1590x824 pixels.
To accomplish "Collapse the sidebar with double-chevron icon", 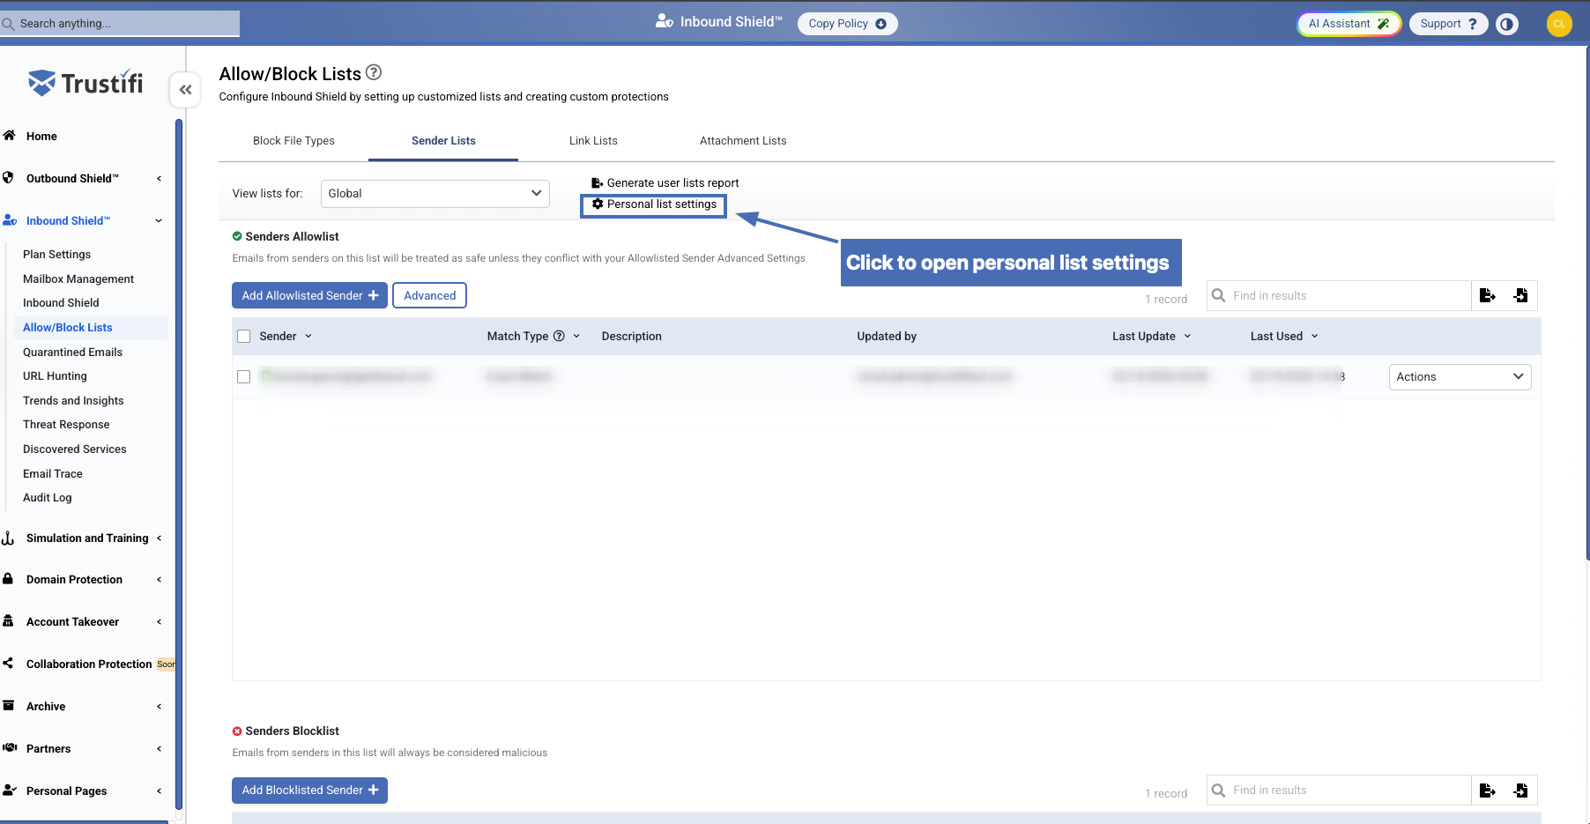I will (x=185, y=90).
